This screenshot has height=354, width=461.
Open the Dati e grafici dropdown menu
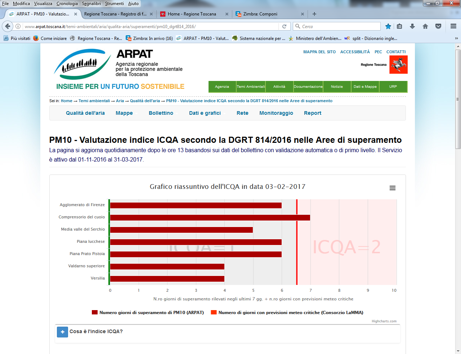(x=205, y=113)
